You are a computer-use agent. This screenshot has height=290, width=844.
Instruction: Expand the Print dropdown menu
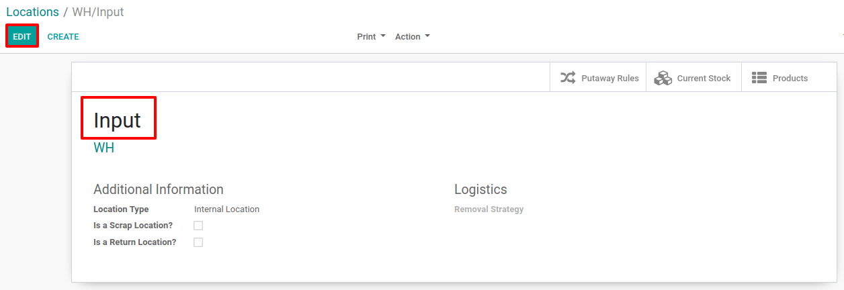[371, 37]
